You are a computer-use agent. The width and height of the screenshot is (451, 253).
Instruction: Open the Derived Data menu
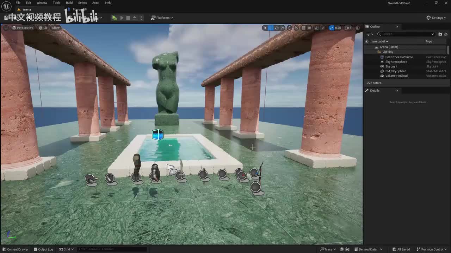click(x=368, y=249)
